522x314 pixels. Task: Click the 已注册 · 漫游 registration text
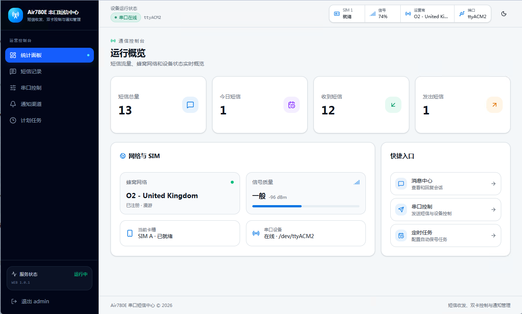click(139, 205)
